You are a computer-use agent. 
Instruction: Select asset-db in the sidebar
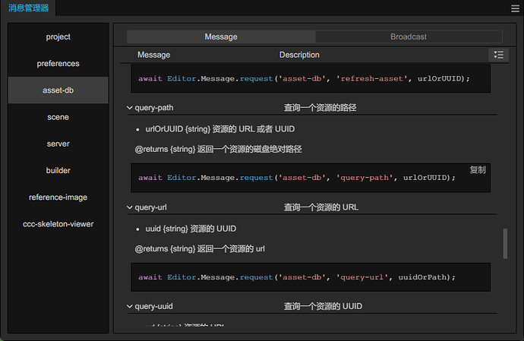tap(58, 90)
